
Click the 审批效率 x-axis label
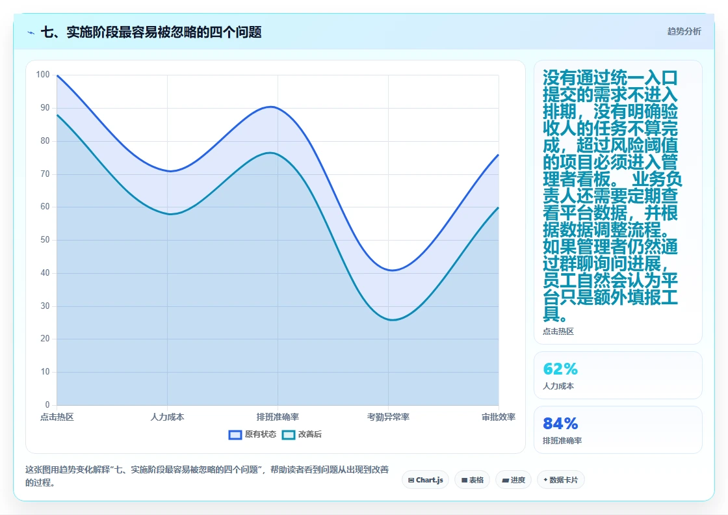click(499, 417)
